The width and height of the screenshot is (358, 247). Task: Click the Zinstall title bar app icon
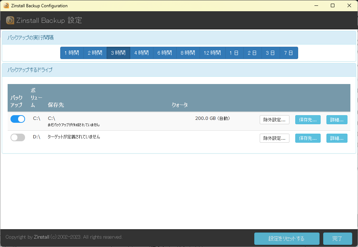[x=6, y=6]
